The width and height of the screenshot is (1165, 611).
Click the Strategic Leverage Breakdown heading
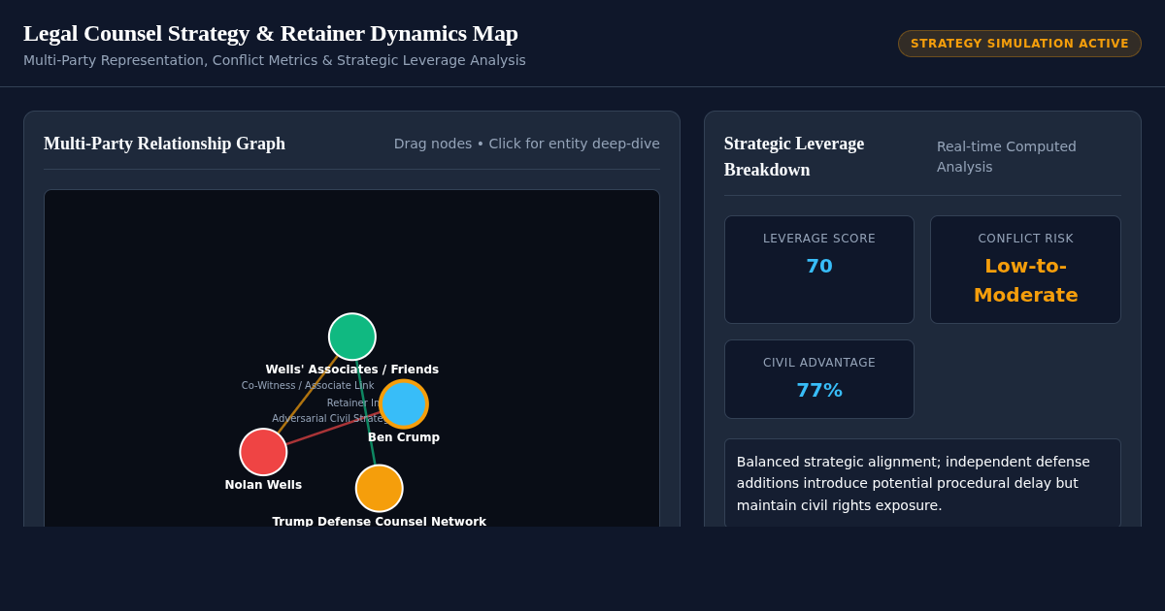tap(794, 156)
